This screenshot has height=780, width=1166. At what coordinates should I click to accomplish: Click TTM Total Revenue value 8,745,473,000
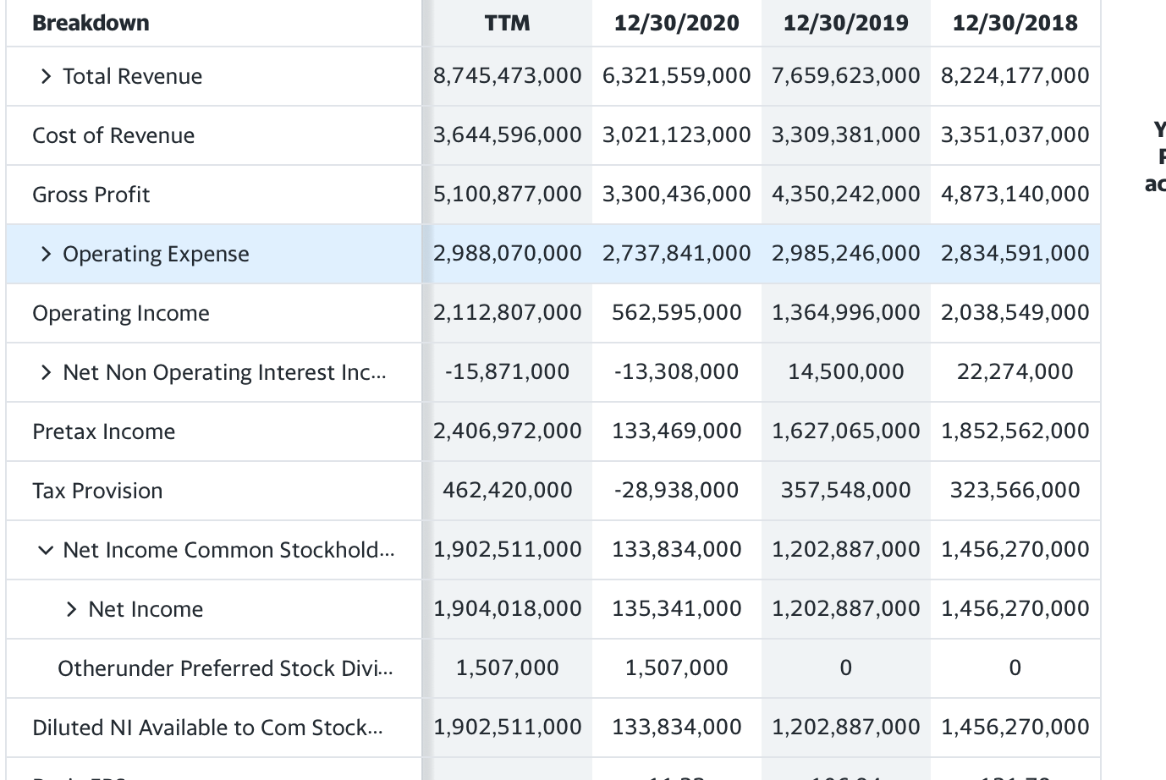(507, 76)
